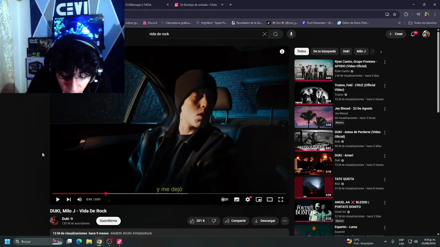Open options for Trueno CRUZ video
Screen dimensions: 440x247
(385, 86)
